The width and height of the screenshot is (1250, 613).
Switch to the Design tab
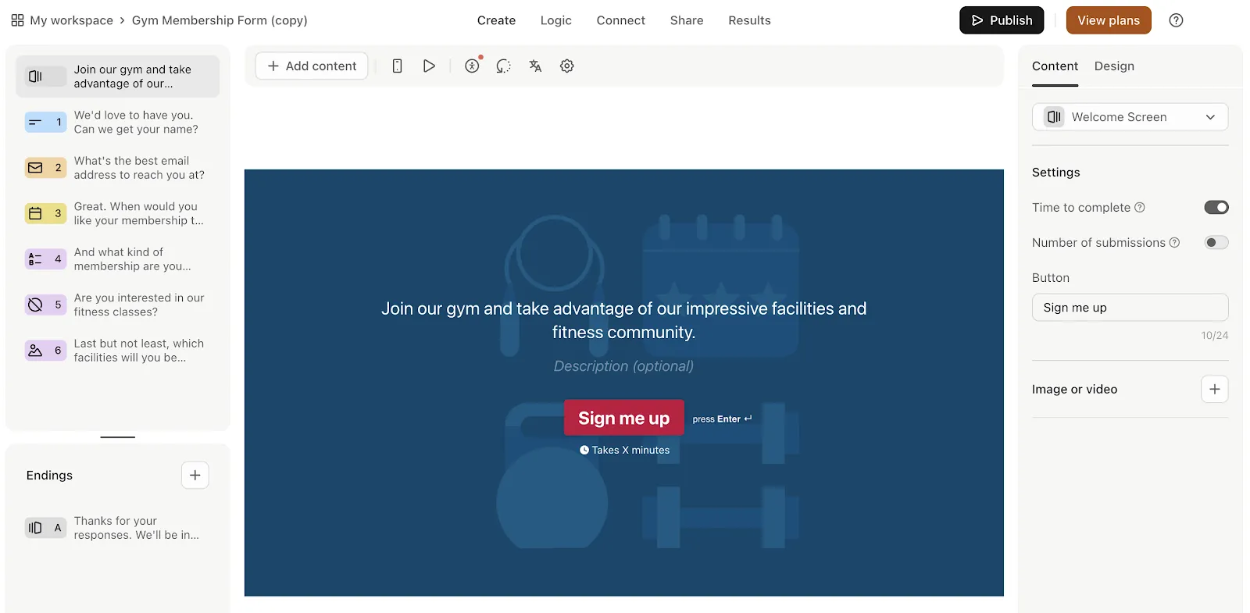coord(1114,66)
